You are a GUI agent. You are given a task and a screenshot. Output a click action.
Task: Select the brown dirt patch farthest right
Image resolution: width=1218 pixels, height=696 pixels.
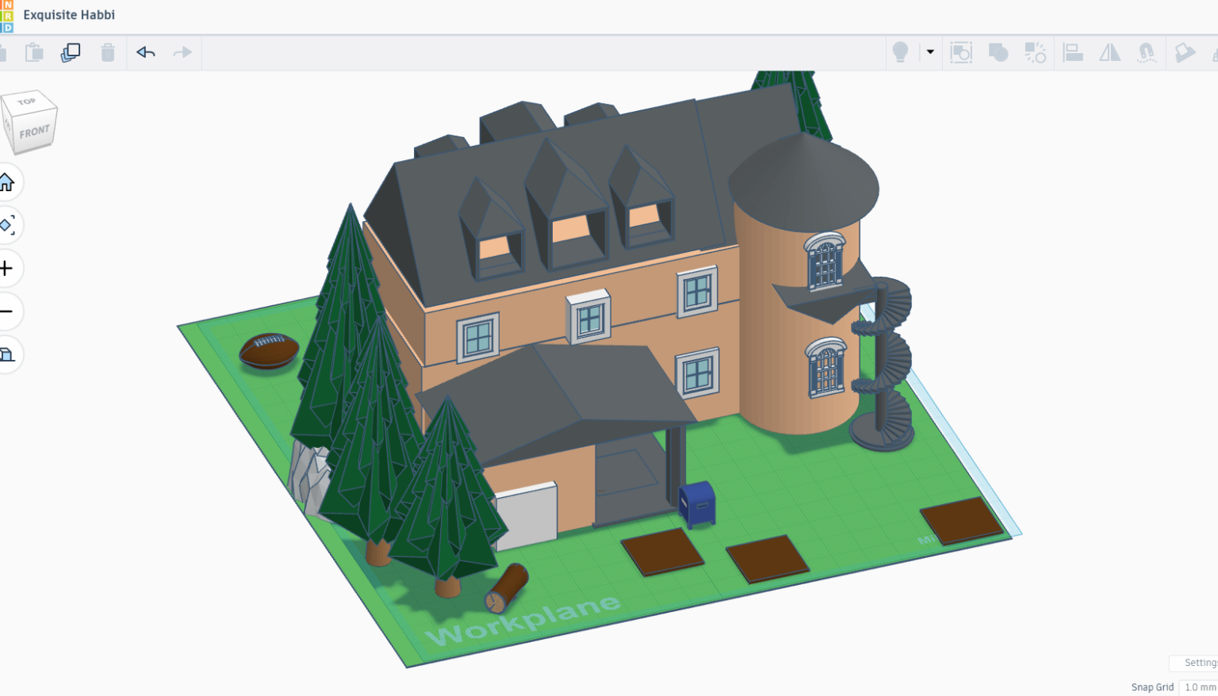tap(962, 520)
